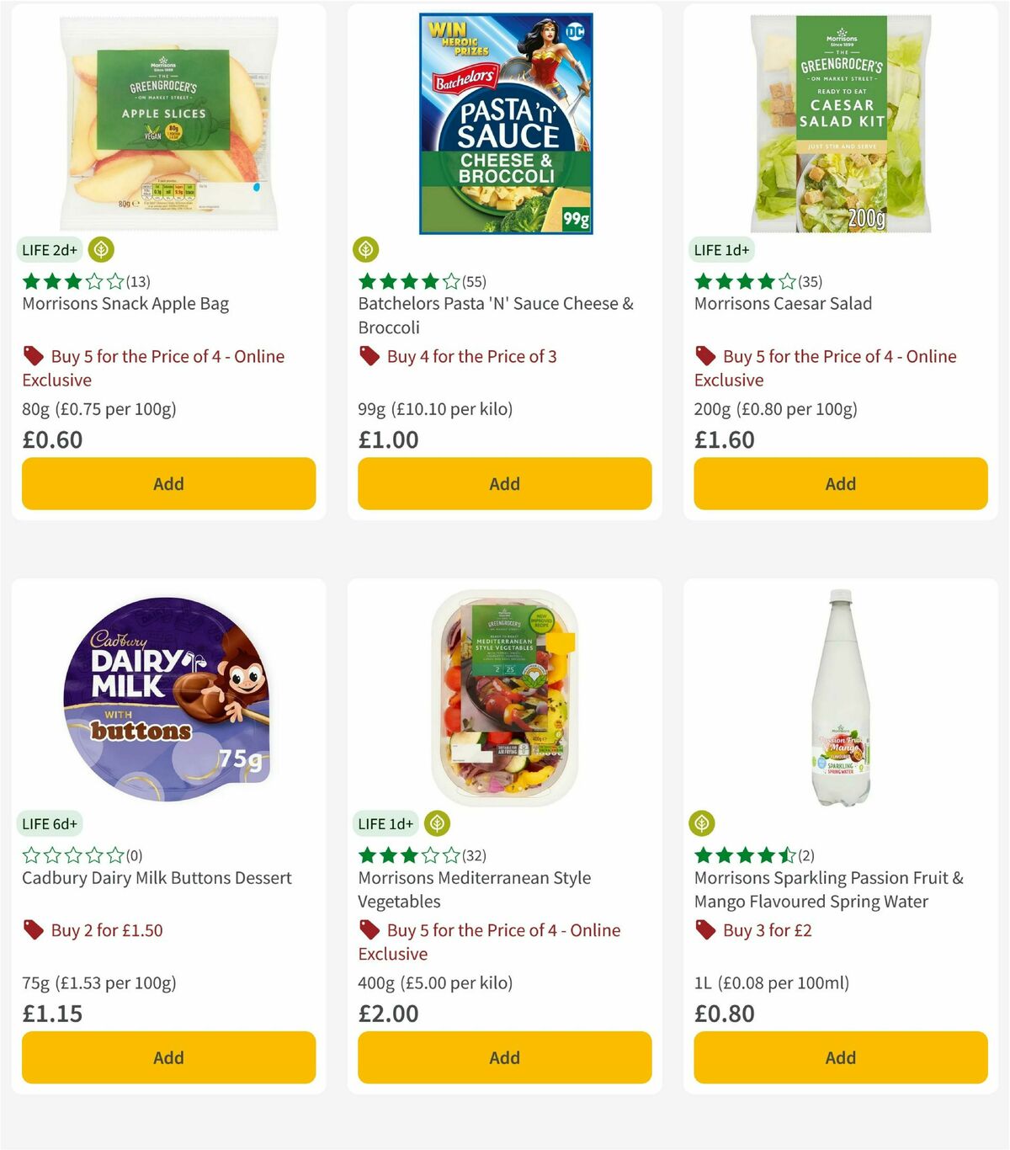Screen dimensions: 1010x1150
Task: Click the (2) review count on sparkling water
Action: pos(807,855)
